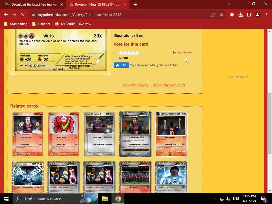Open the Barcelona 'Tiro Messi' team card
272x204 pixels.
coord(135,177)
